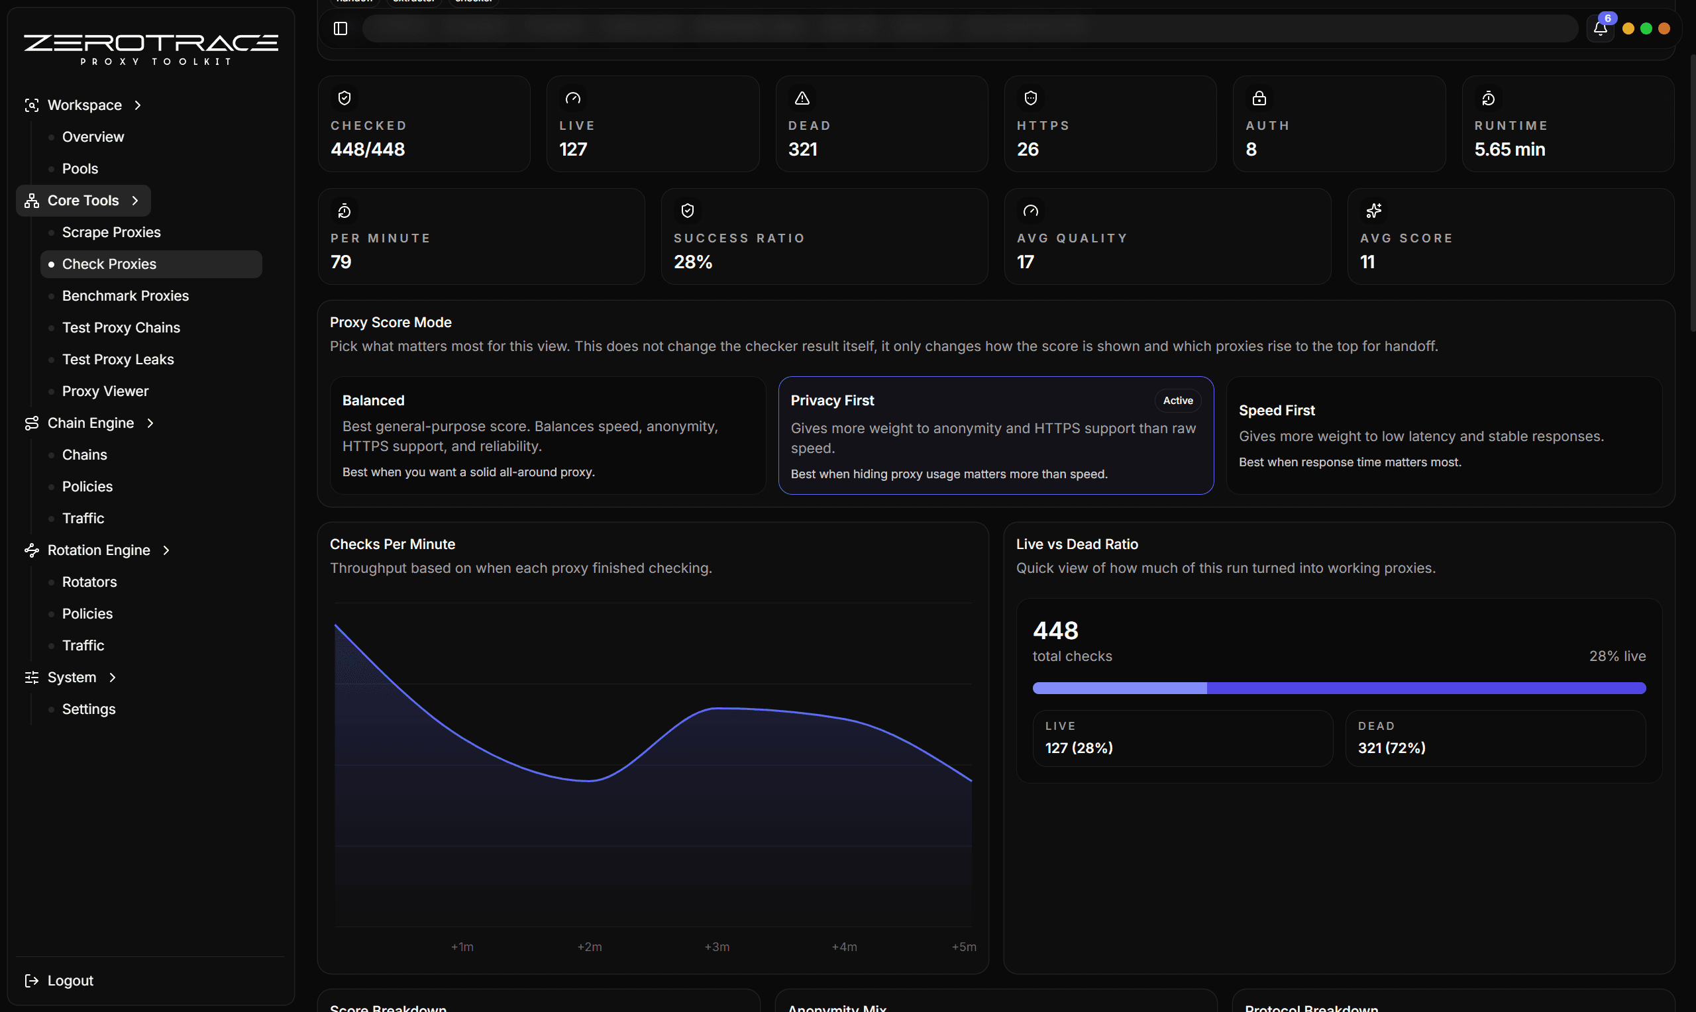Go to Scrape Proxies
The height and width of the screenshot is (1012, 1696).
point(111,232)
